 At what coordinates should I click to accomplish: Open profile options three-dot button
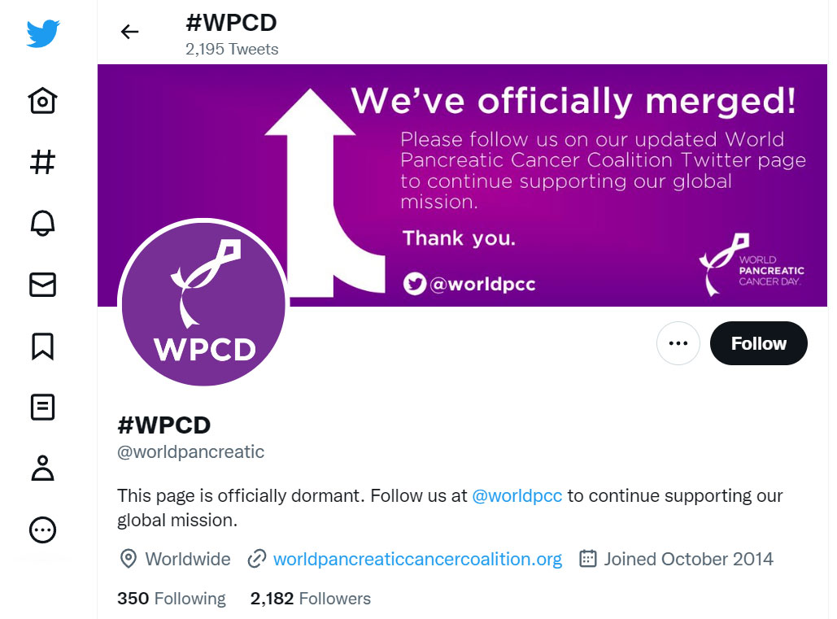(x=678, y=343)
